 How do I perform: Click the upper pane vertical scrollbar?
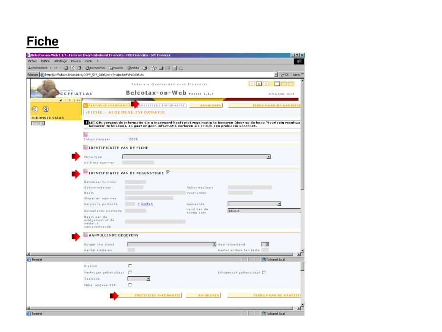[x=303, y=166]
